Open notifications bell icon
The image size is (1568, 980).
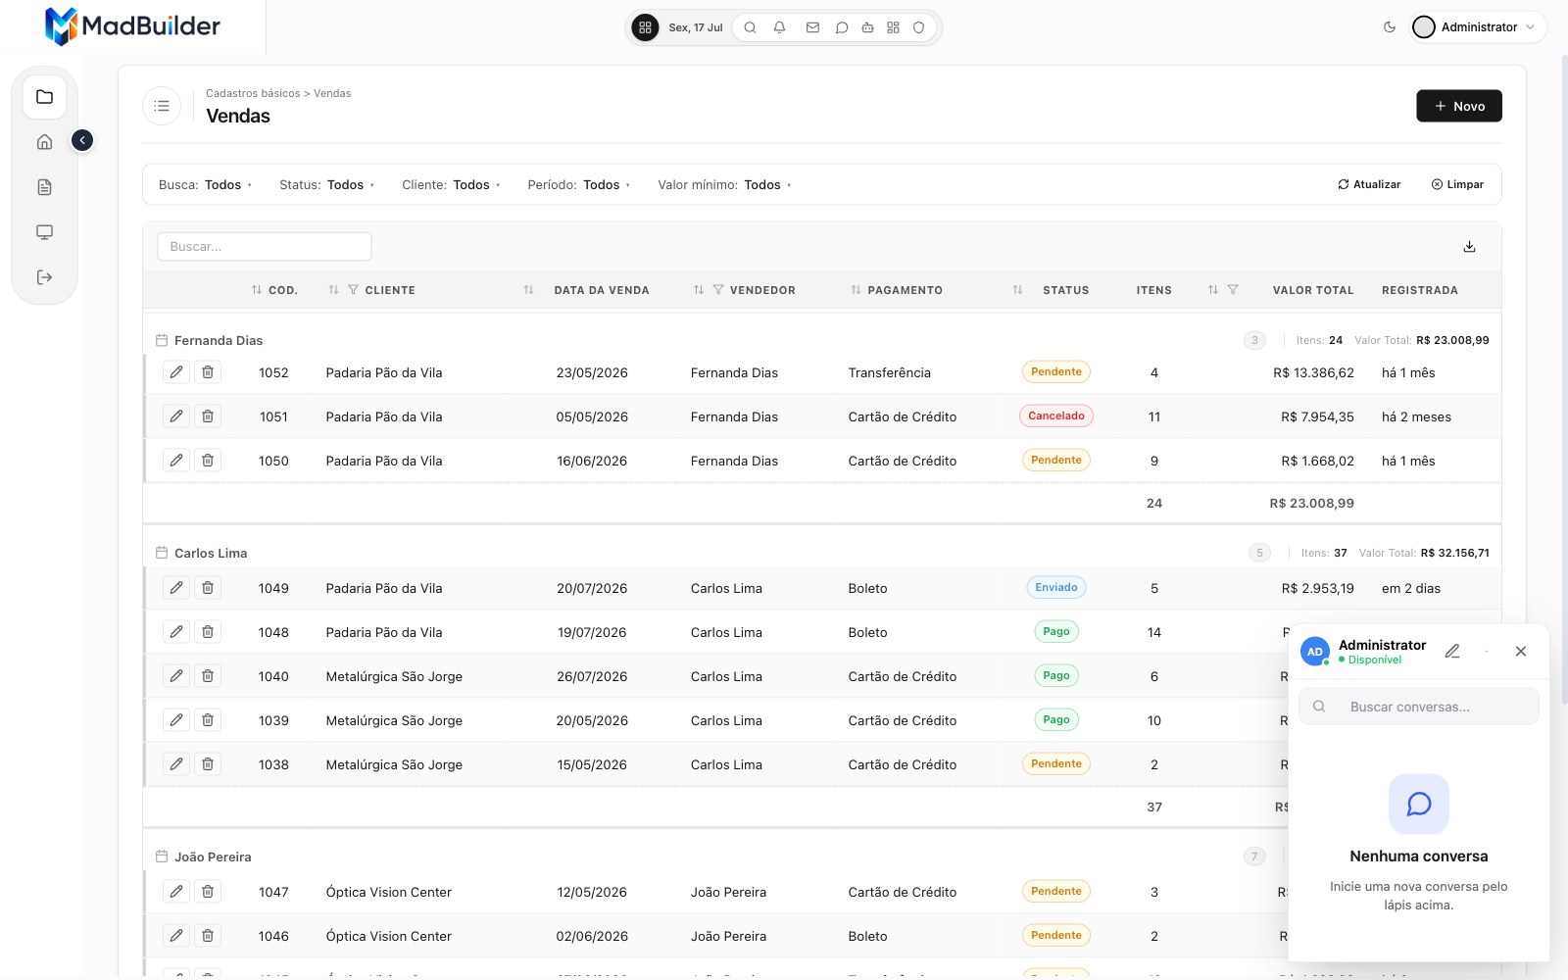(779, 27)
